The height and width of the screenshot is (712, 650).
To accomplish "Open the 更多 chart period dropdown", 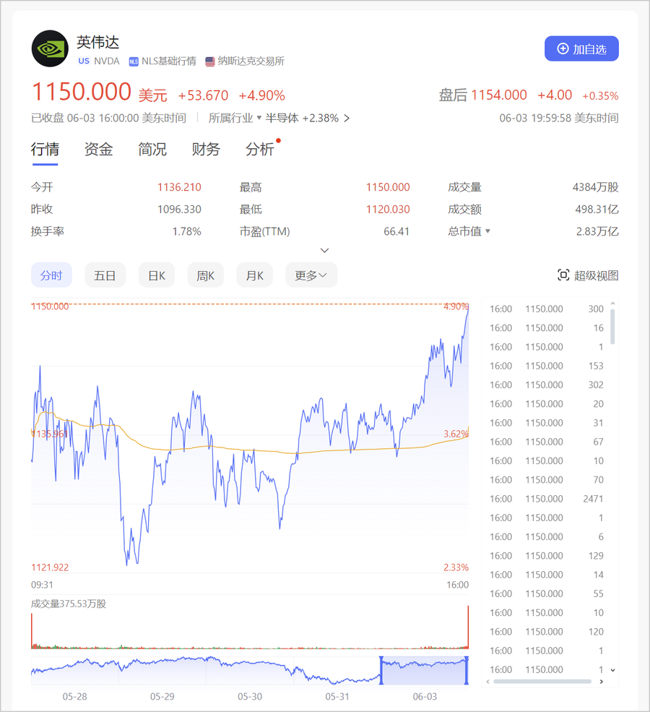I will pos(311,275).
